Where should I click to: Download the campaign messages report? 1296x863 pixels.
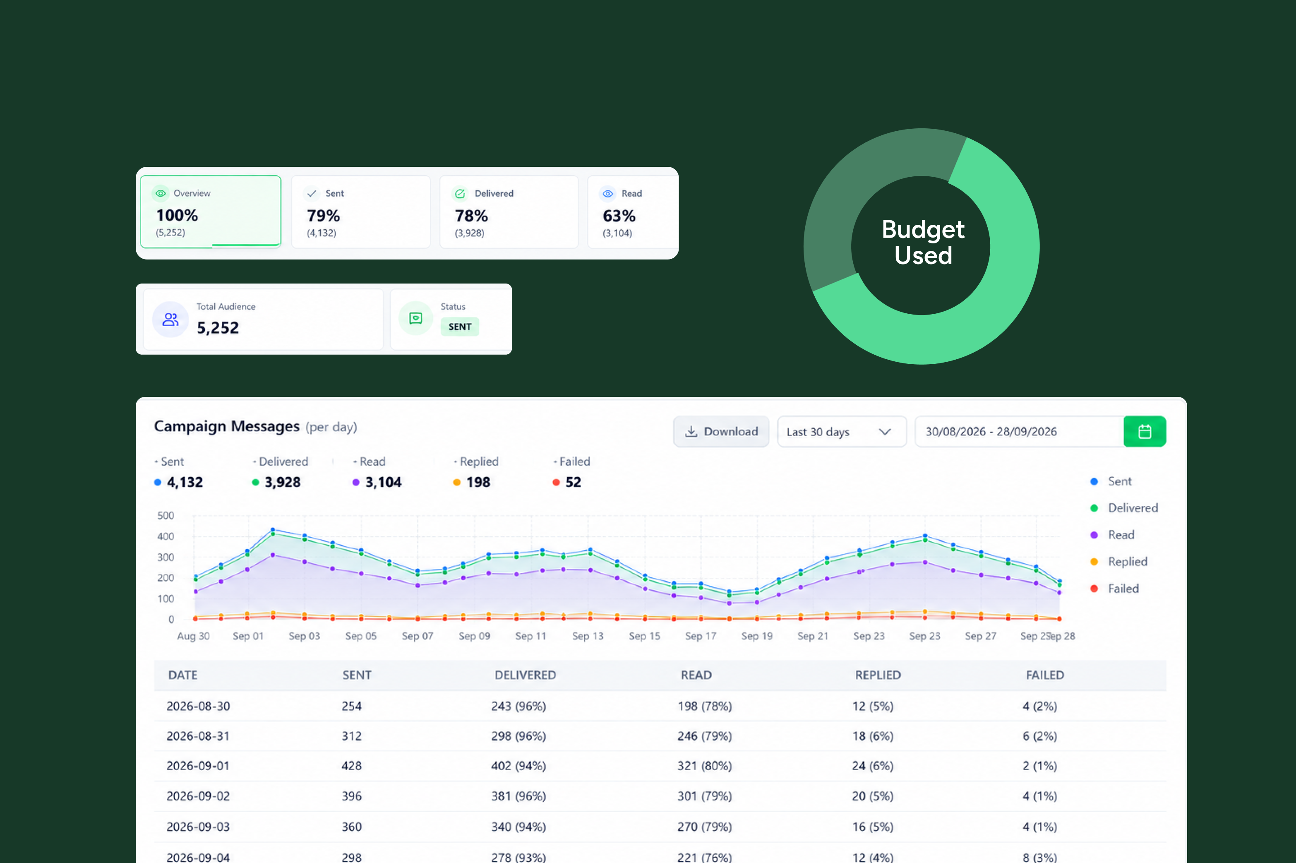pos(721,431)
